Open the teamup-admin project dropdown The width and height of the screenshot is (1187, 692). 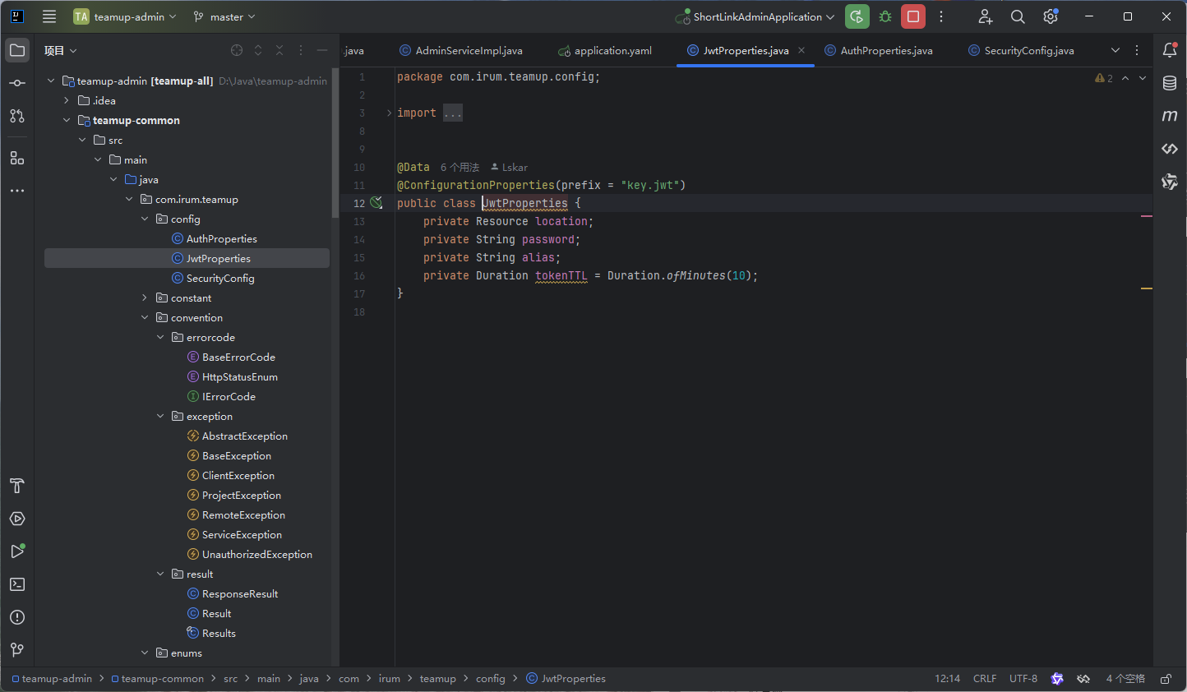(x=125, y=16)
